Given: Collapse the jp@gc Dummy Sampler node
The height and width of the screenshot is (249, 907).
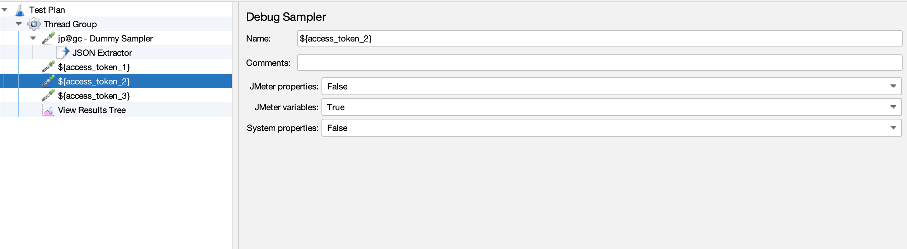Looking at the screenshot, I should click(33, 38).
